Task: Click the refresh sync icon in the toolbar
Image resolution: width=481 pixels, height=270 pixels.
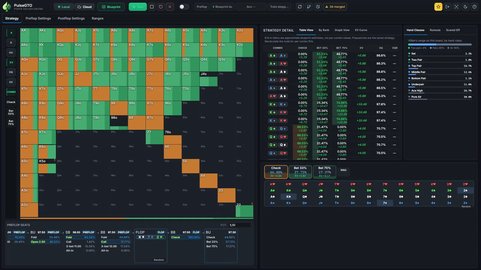Action: pyautogui.click(x=300, y=7)
